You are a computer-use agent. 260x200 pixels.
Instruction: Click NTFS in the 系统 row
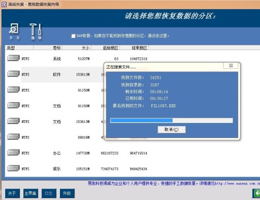point(25,59)
